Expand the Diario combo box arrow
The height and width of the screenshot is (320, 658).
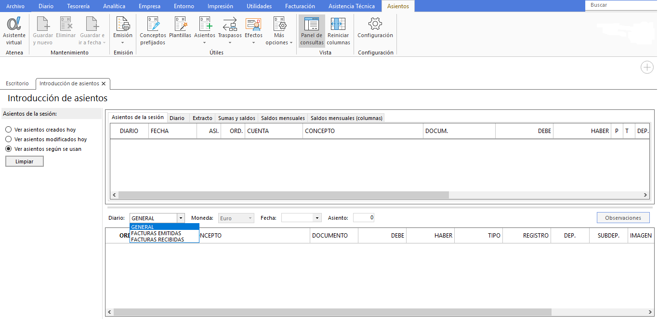181,218
